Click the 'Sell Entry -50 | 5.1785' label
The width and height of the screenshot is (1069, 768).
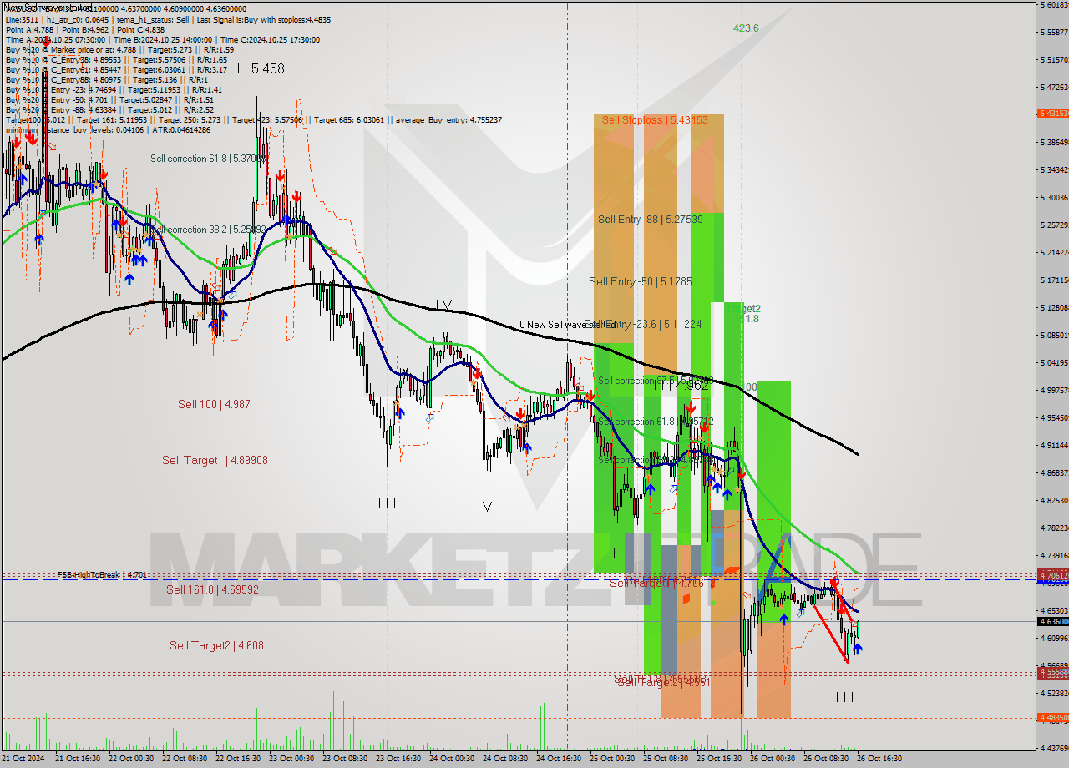641,282
